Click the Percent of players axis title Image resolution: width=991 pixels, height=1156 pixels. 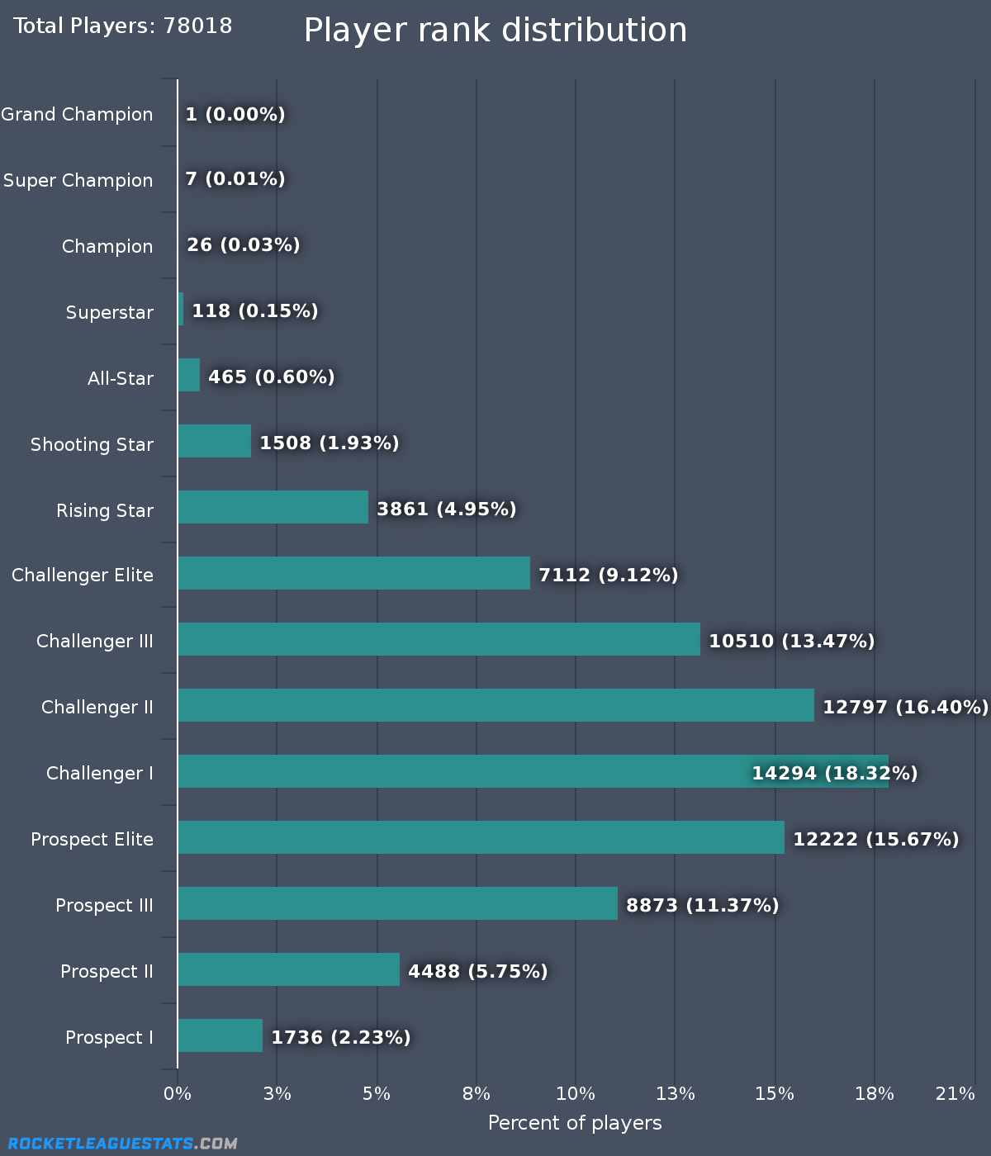pyautogui.click(x=575, y=1123)
